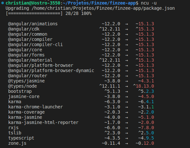Viewport: 190px width, 148px height.
Task: Click new version ~4.3.1 for @types/jasmine
Action: [146, 81]
